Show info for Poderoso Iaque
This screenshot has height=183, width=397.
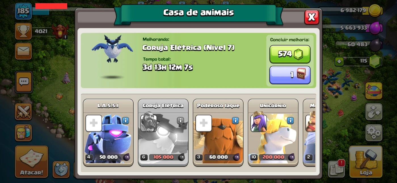coord(235,121)
